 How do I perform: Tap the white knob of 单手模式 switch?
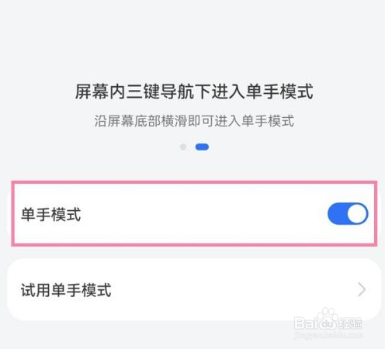357,214
